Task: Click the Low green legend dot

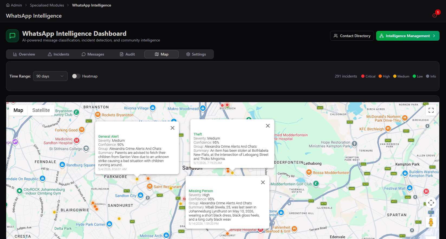Action: (414, 76)
